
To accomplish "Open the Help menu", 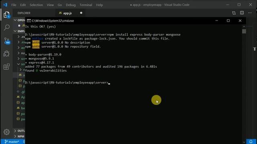I will coord(99,5).
